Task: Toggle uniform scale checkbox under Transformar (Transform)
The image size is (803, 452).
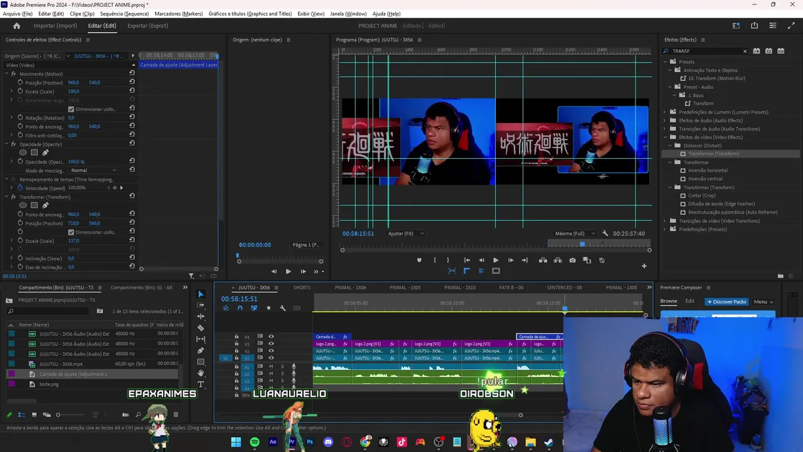Action: (x=71, y=232)
